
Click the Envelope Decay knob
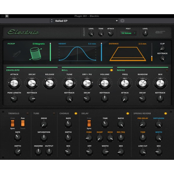pos(32,83)
